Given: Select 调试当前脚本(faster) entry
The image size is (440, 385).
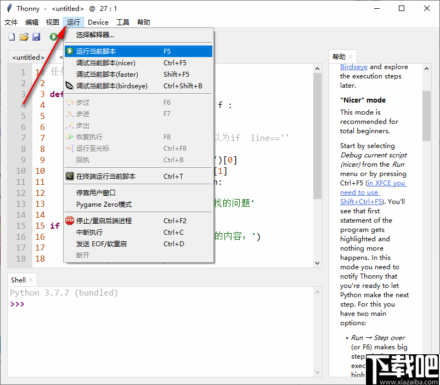Looking at the screenshot, I should click(x=138, y=75).
